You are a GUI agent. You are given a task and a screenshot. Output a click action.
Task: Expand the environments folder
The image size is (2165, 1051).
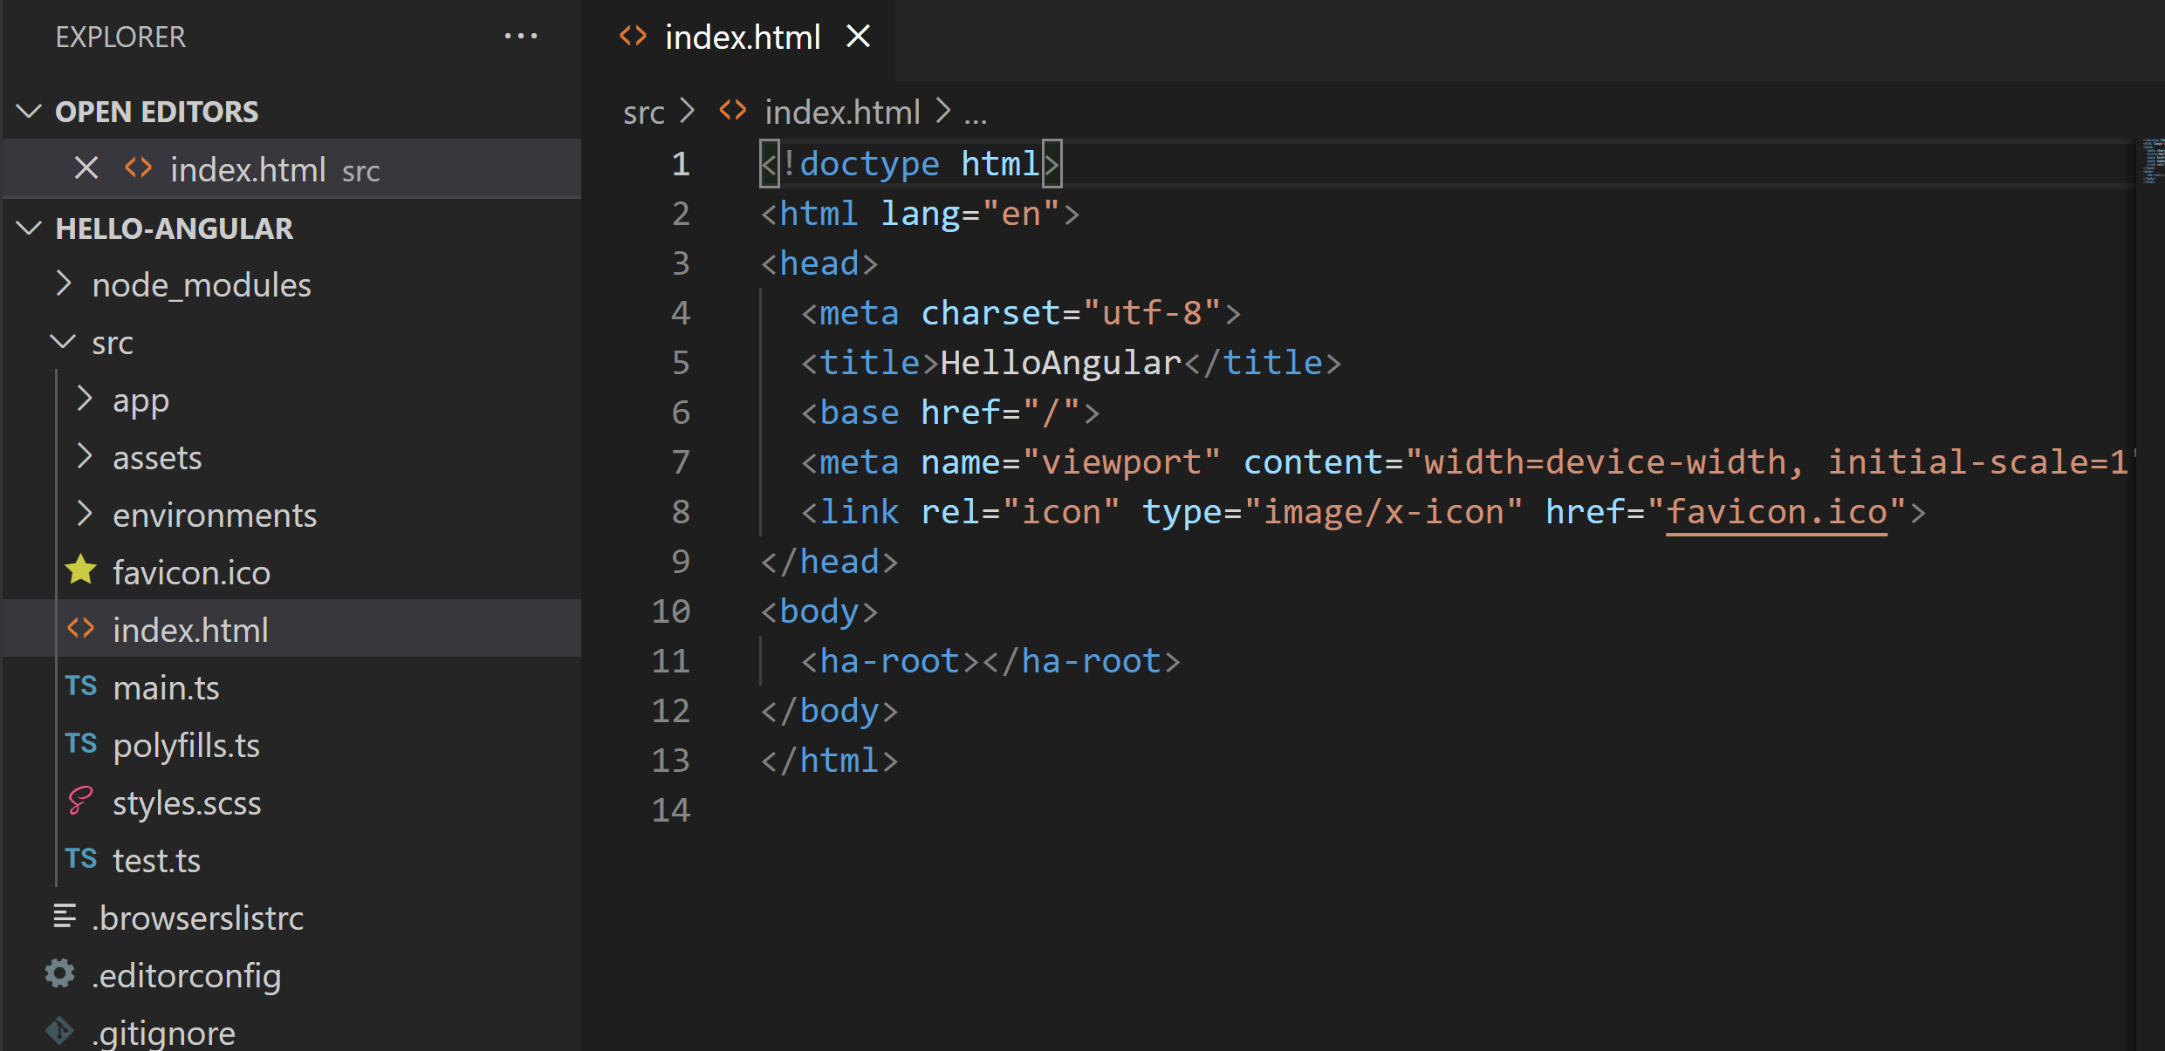[85, 515]
